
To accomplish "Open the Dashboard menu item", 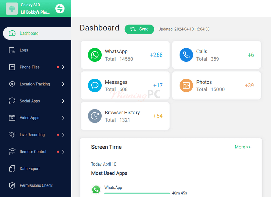I will tap(37, 33).
